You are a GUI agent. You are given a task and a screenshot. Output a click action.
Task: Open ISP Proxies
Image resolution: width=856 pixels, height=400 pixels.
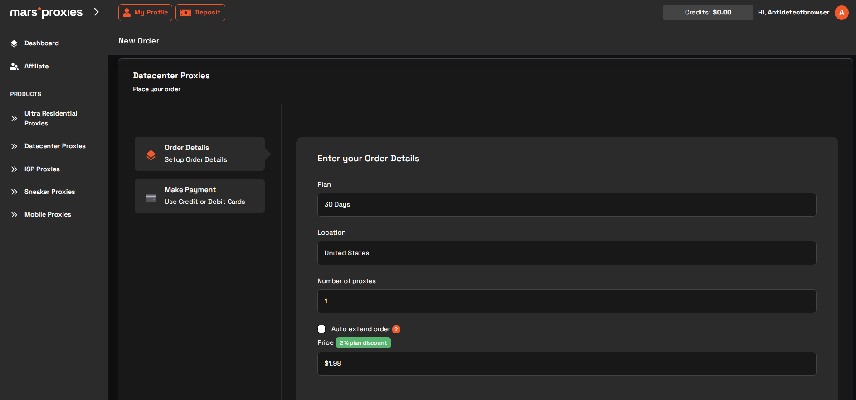42,169
